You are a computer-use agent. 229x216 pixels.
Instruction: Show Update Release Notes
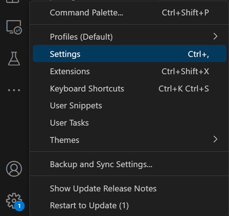coord(129,188)
